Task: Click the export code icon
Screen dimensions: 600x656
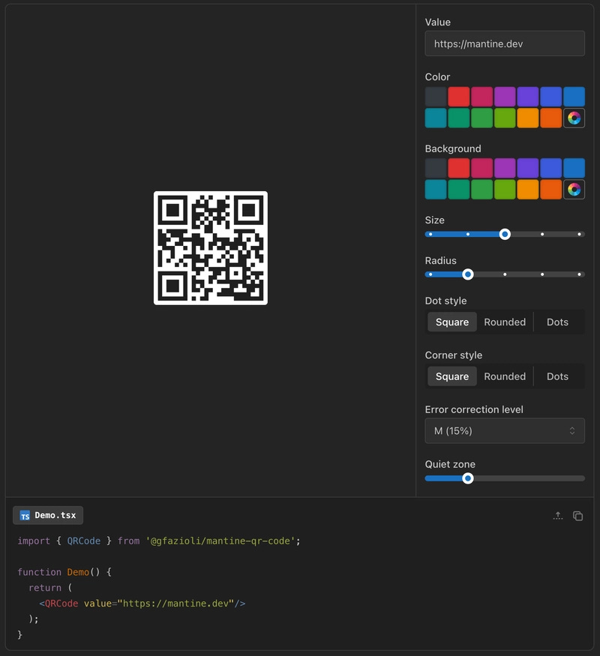Action: click(558, 515)
